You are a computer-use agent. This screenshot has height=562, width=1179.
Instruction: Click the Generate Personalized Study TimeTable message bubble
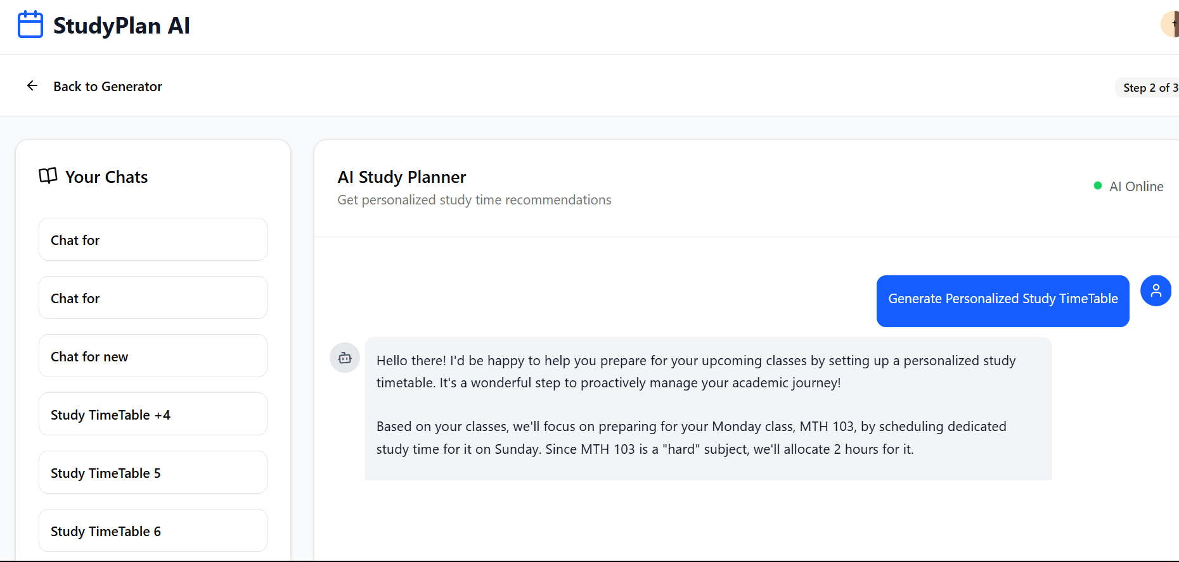point(1003,301)
